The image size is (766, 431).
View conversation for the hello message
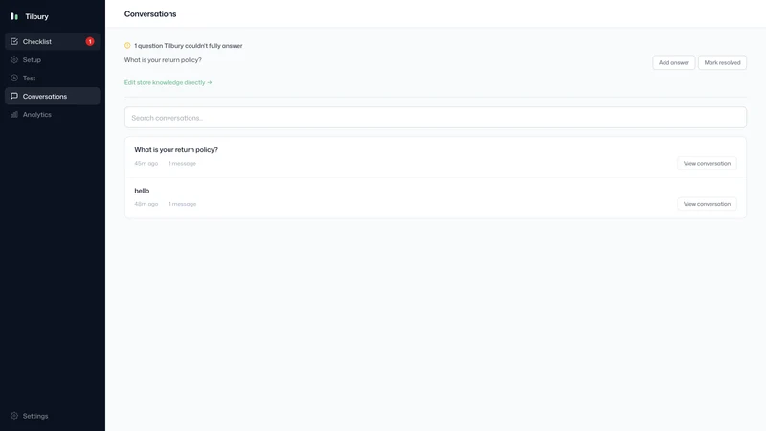[x=707, y=204]
